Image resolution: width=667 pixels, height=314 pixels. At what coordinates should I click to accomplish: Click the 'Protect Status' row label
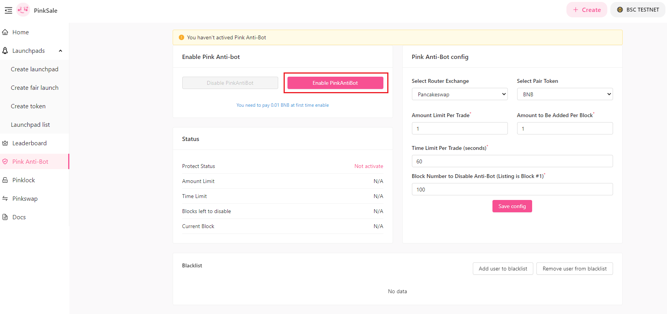[x=198, y=166]
